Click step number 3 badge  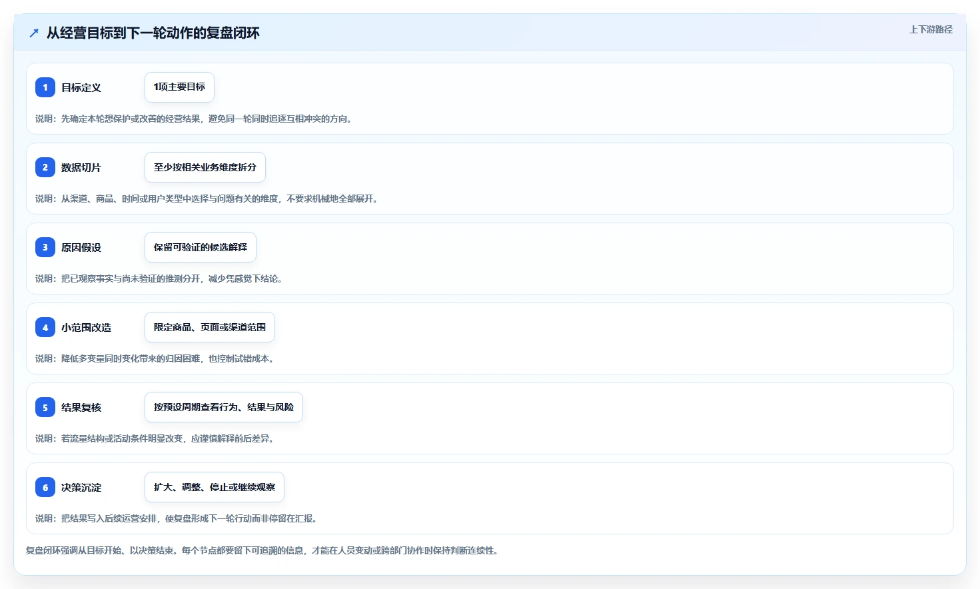tap(45, 247)
